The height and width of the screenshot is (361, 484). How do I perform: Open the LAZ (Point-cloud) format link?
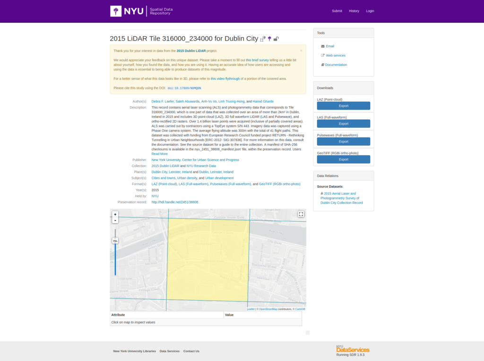[164, 184]
